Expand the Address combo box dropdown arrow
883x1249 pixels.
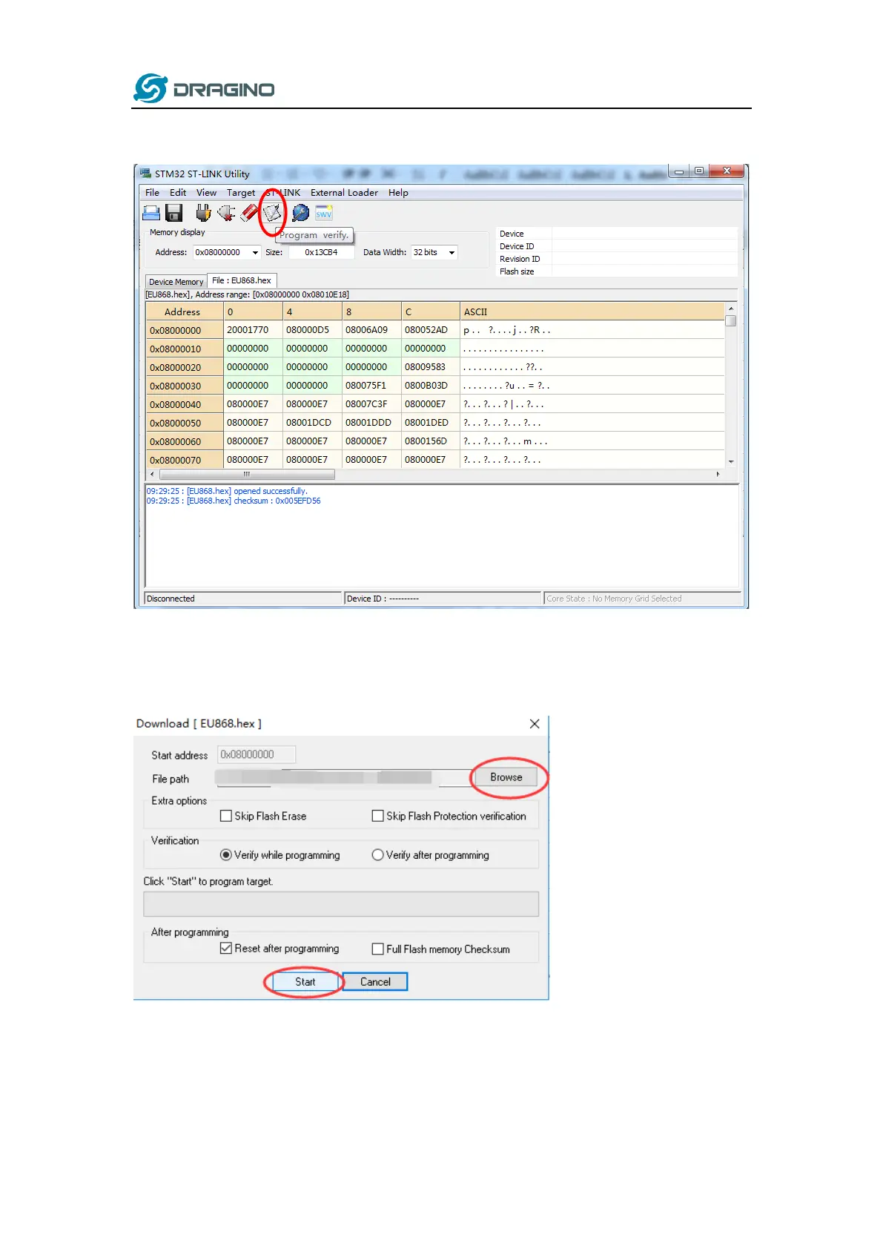[255, 253]
